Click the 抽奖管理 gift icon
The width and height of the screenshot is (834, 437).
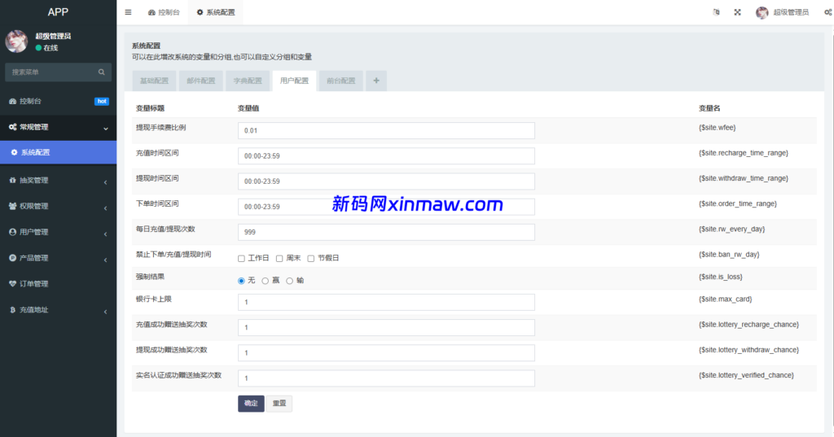click(13, 180)
